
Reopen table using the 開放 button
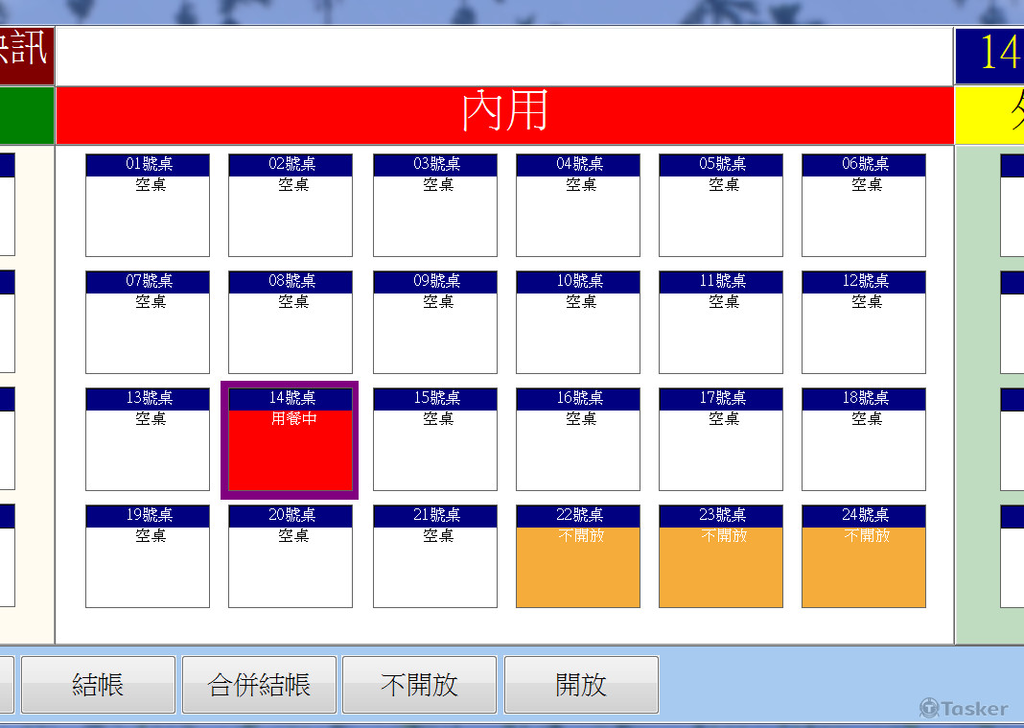581,685
